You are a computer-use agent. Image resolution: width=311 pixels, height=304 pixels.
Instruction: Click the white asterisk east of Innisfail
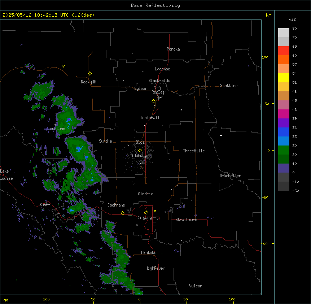pyautogui.click(x=181, y=109)
